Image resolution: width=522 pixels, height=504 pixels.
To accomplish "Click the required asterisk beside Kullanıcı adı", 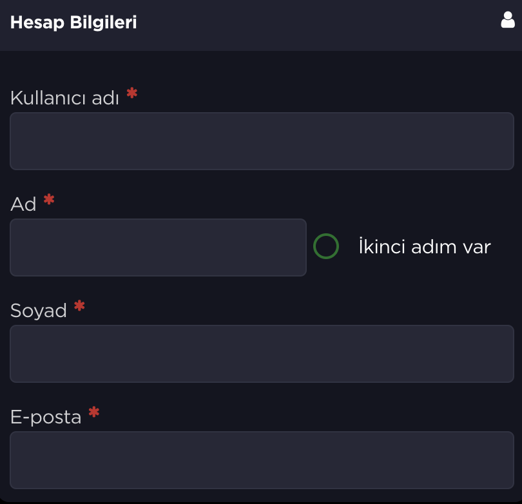I will (132, 93).
